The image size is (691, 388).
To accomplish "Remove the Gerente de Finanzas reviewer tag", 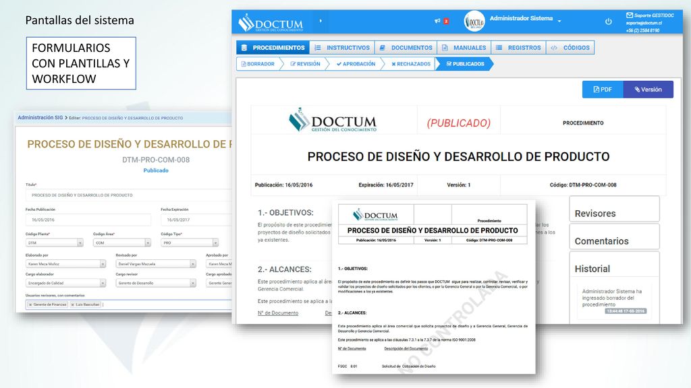I will pyautogui.click(x=30, y=304).
